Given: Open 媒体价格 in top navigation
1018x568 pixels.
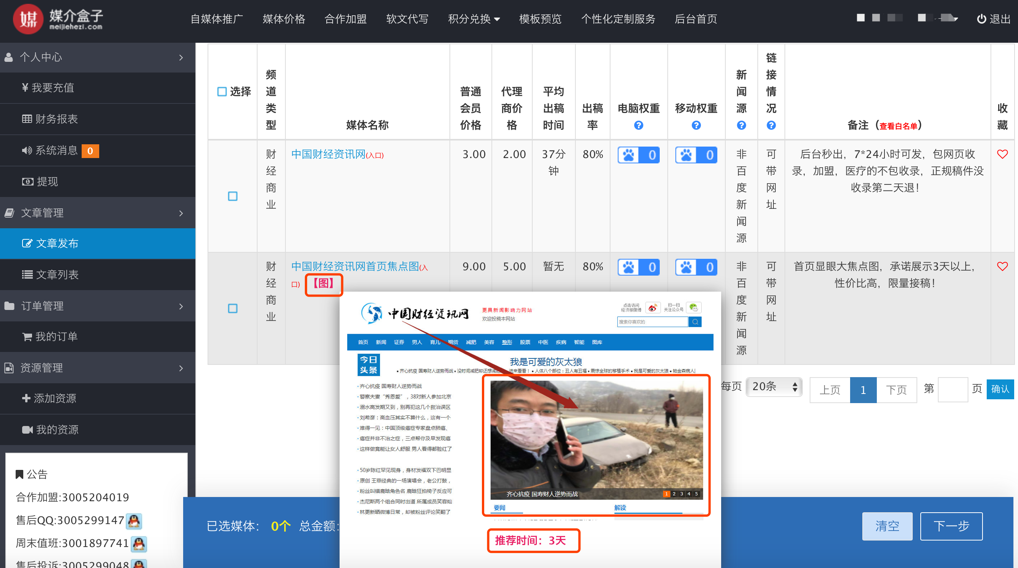Looking at the screenshot, I should pos(283,19).
